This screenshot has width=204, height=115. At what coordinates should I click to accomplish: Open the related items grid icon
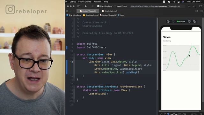click(x=67, y=11)
